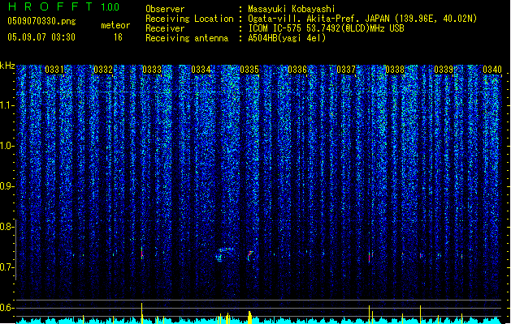Click the 0333 time marker
Image resolution: width=511 pixels, height=324 pixels.
pos(152,70)
